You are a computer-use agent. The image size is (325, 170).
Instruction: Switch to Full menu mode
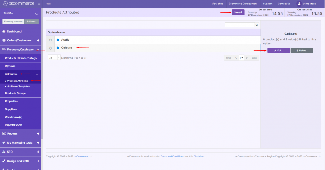[x=31, y=21]
